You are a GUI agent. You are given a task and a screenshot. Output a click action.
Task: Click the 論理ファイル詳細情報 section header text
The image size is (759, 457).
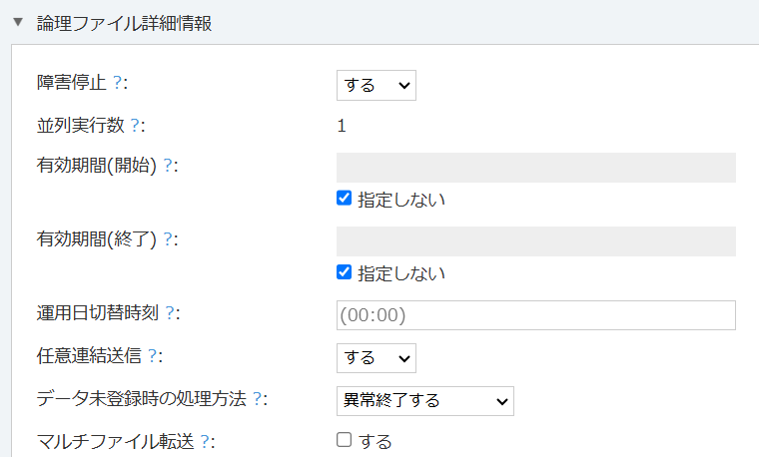point(124,23)
